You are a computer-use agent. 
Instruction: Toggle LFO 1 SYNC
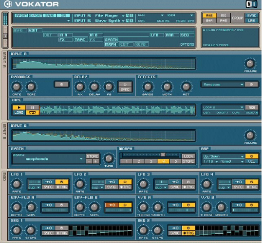pos(48,187)
